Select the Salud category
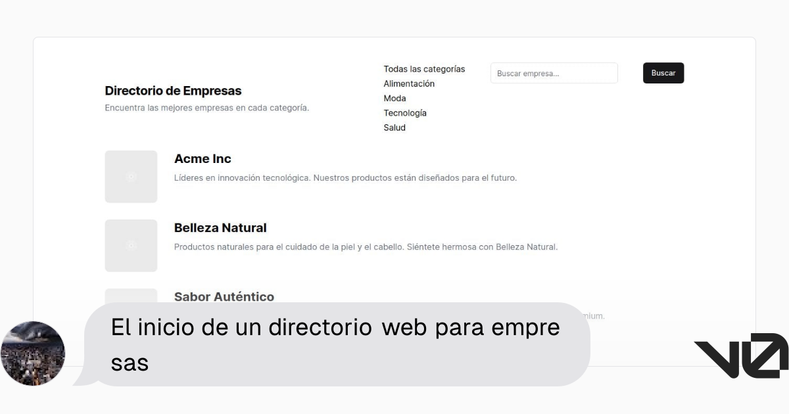The height and width of the screenshot is (414, 789). 394,127
